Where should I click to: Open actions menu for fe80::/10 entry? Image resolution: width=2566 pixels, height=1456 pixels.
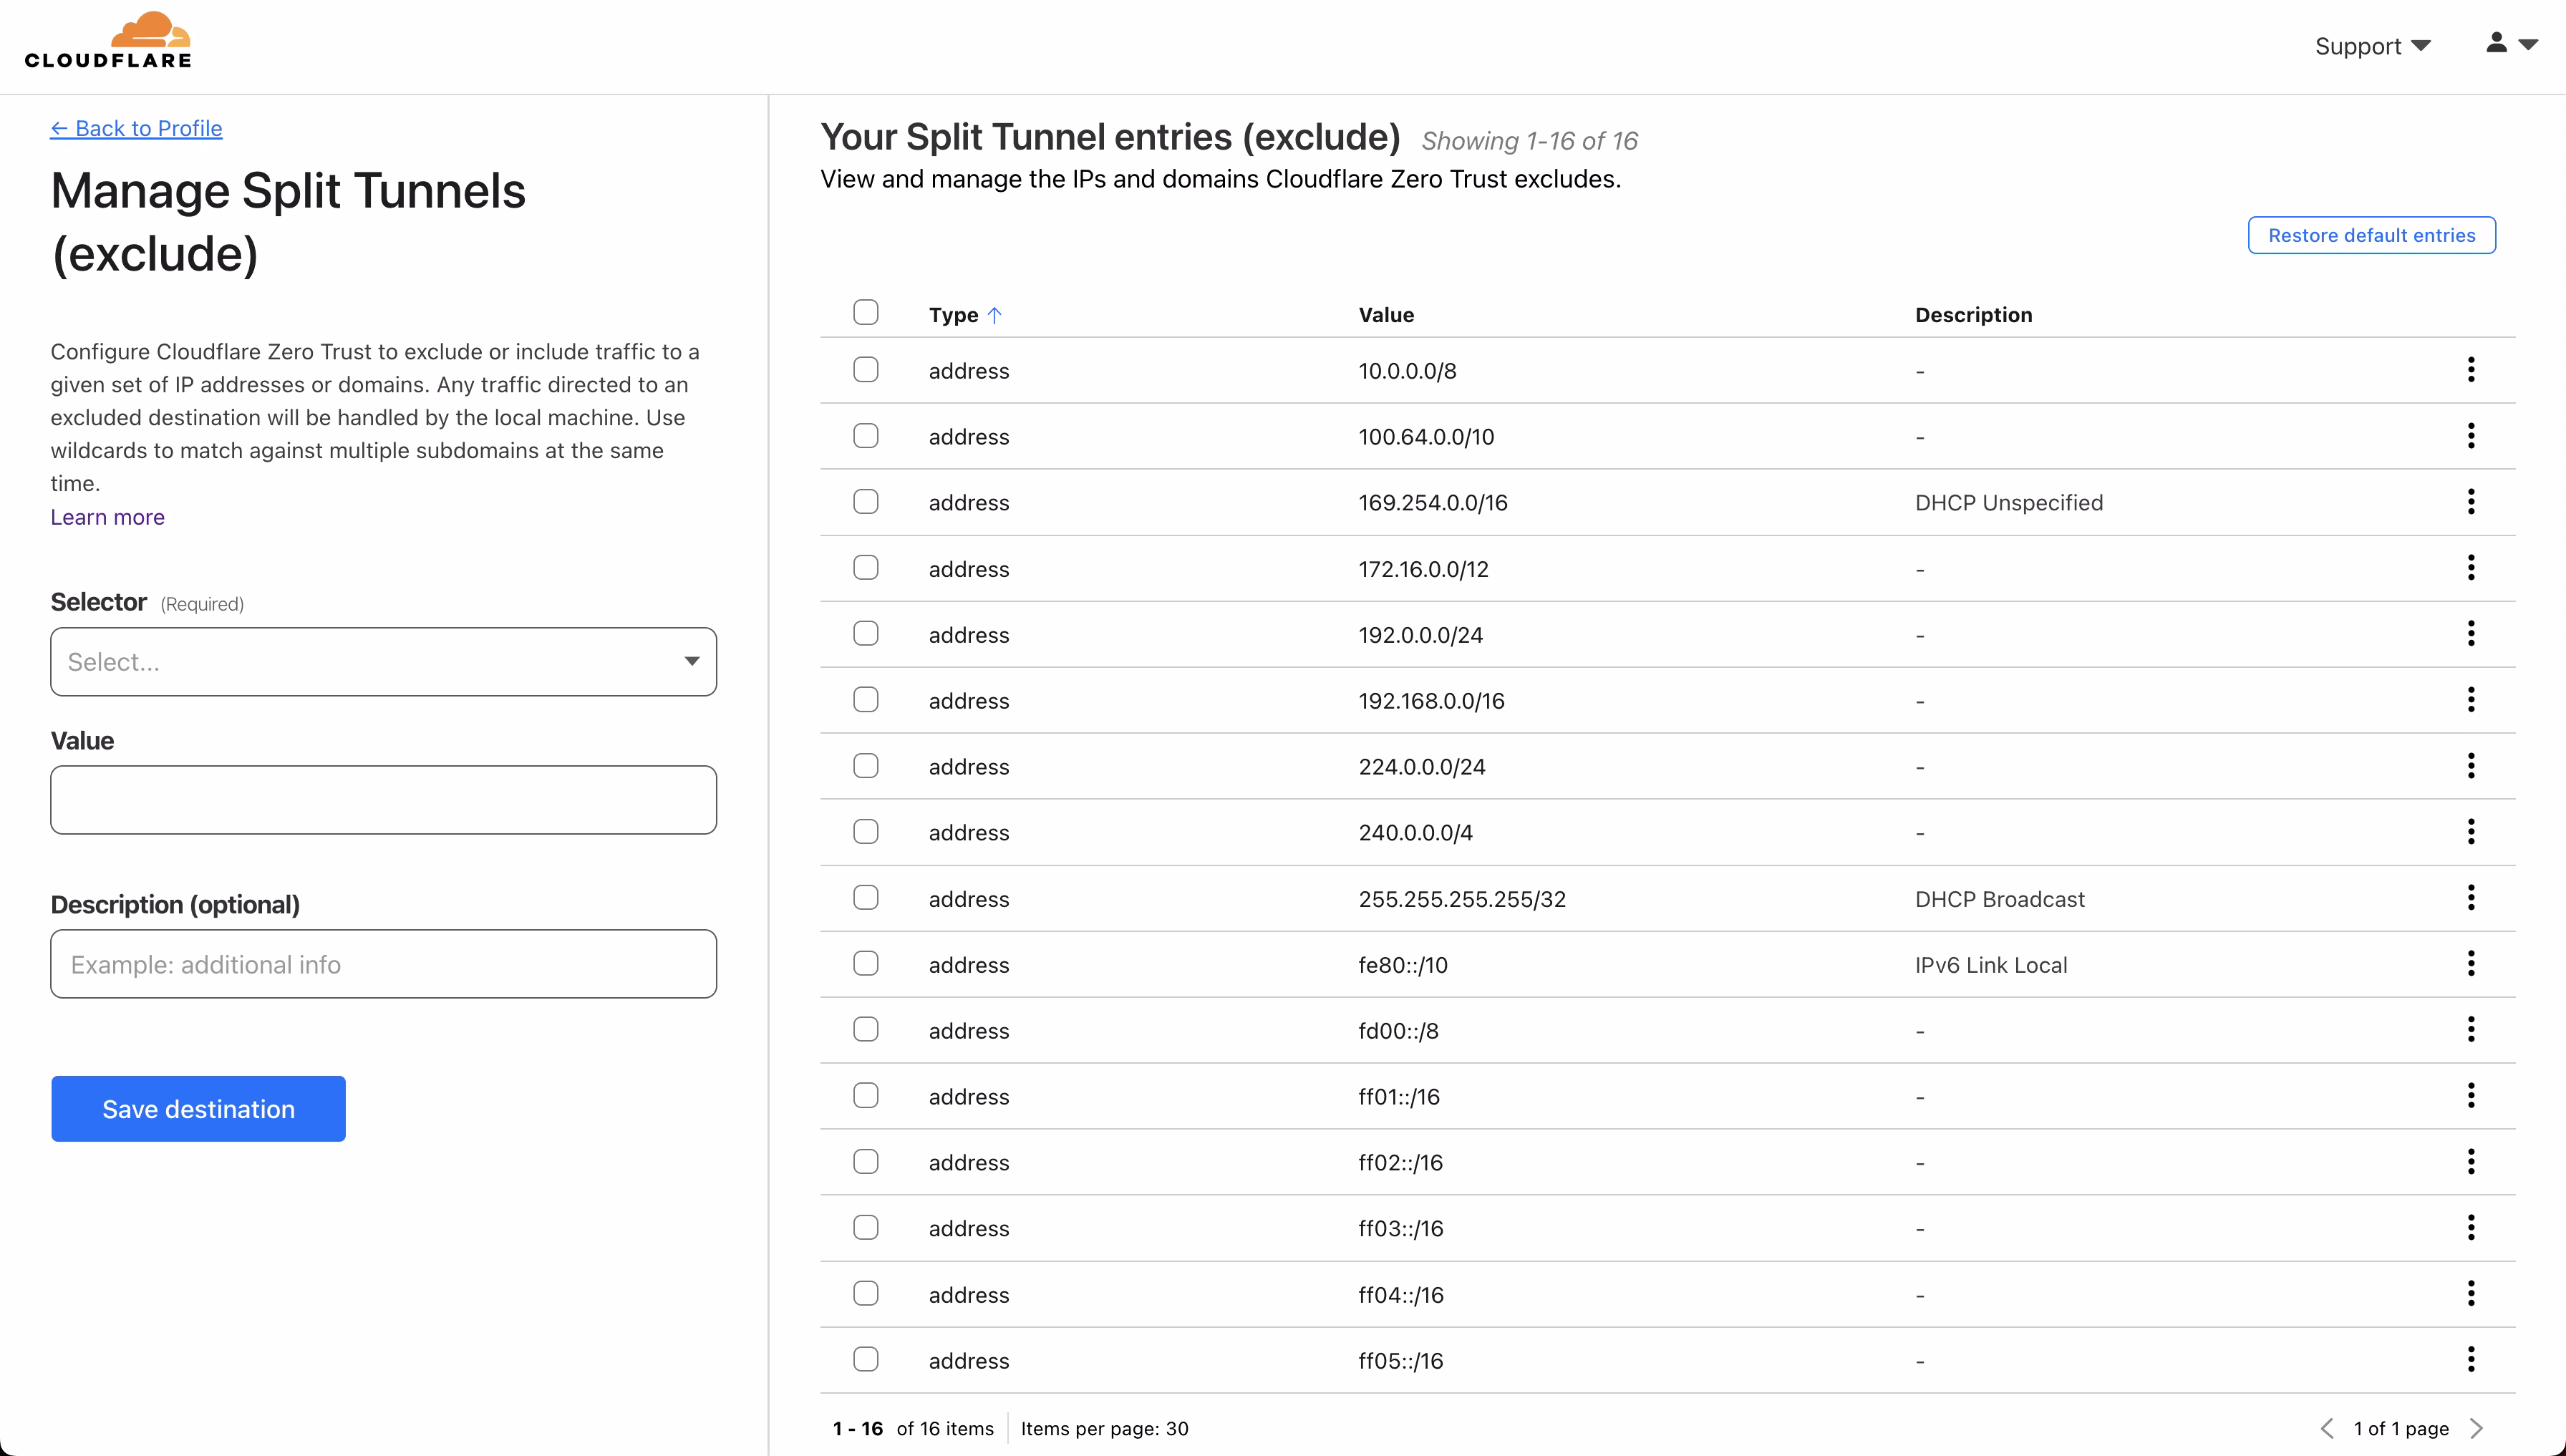point(2470,964)
